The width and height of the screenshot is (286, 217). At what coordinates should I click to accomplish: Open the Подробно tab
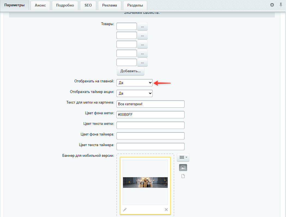(x=65, y=5)
